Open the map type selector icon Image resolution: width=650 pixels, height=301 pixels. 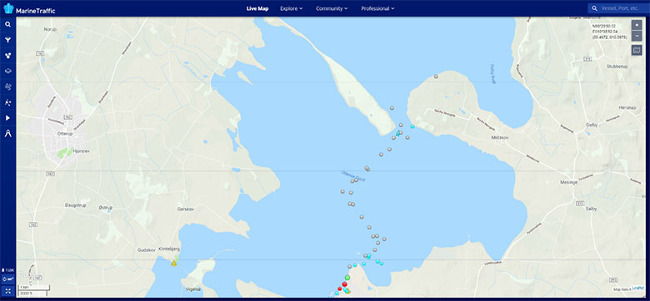637,51
